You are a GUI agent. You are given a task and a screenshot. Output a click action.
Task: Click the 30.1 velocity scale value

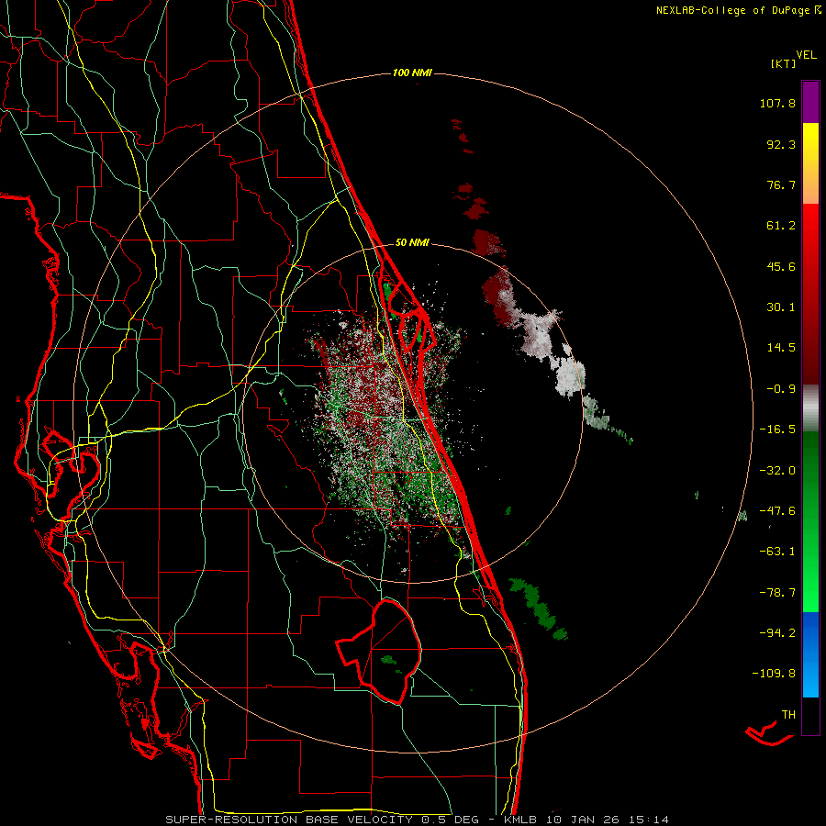click(781, 307)
